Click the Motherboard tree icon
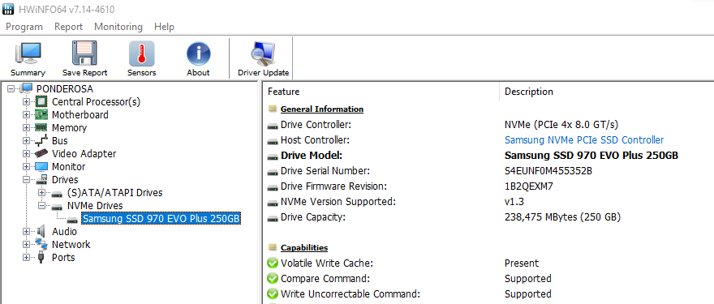Screen dimensions: 714x304 click(x=41, y=114)
